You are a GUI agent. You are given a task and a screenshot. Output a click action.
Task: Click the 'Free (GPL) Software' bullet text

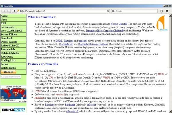tap(46, 71)
